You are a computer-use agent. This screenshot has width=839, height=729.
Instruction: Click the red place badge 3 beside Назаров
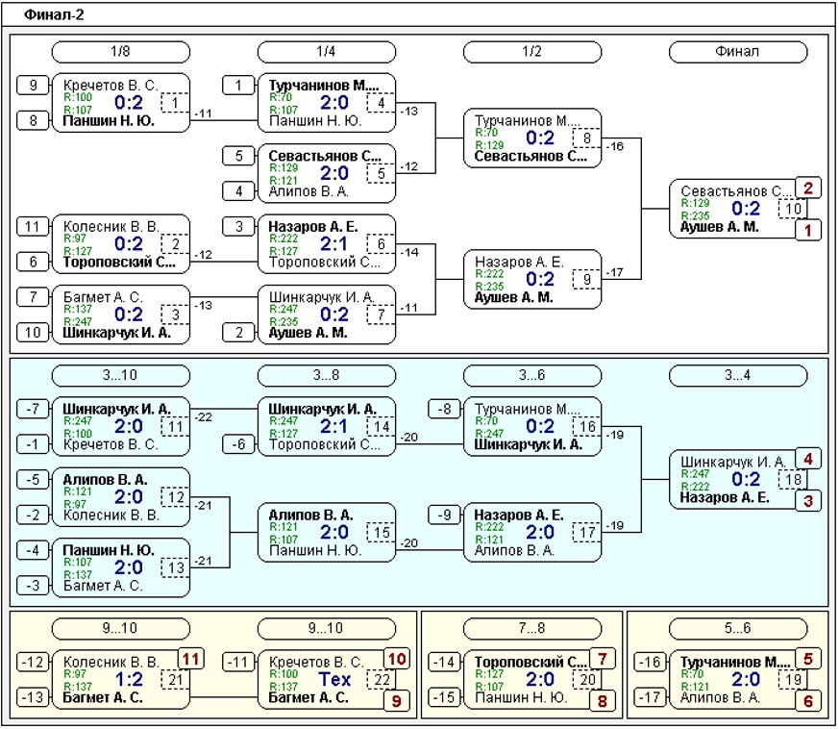click(x=808, y=501)
